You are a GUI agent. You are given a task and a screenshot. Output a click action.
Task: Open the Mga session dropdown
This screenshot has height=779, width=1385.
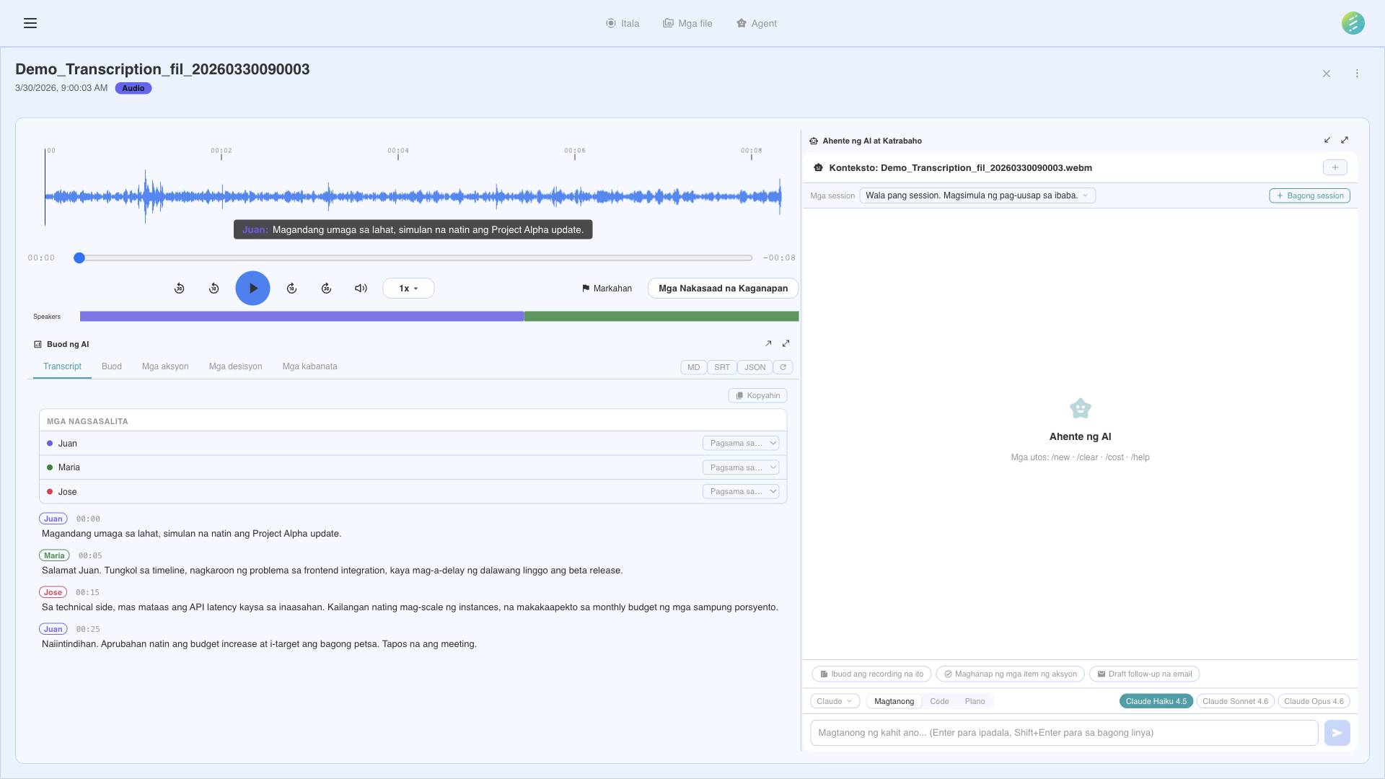(977, 195)
